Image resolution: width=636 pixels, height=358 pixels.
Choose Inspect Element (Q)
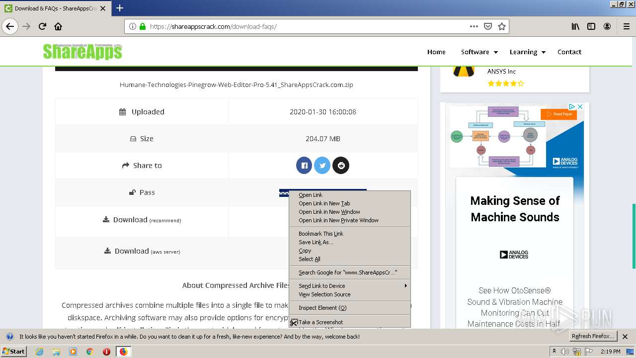350,308
